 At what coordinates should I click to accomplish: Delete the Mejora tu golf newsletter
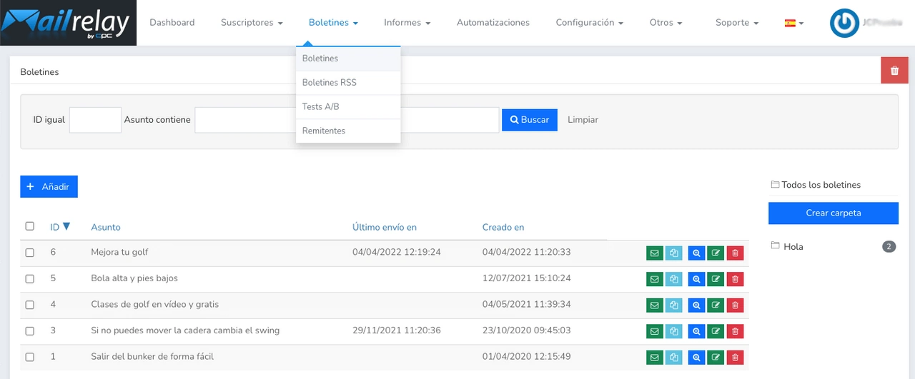[735, 253]
